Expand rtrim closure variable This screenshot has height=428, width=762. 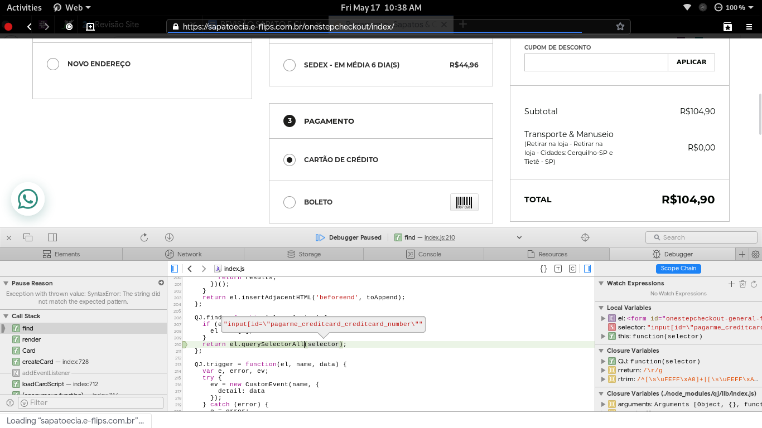point(603,379)
